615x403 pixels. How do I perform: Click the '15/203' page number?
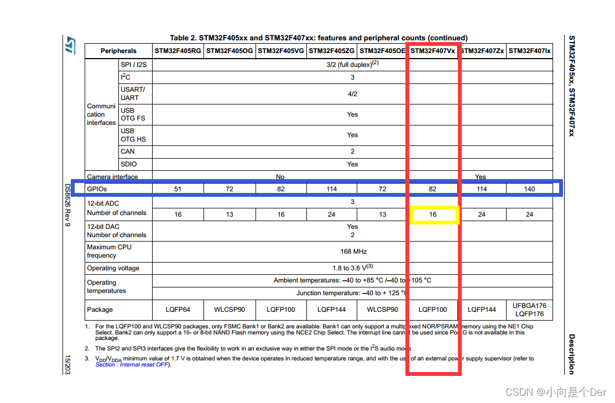67,365
